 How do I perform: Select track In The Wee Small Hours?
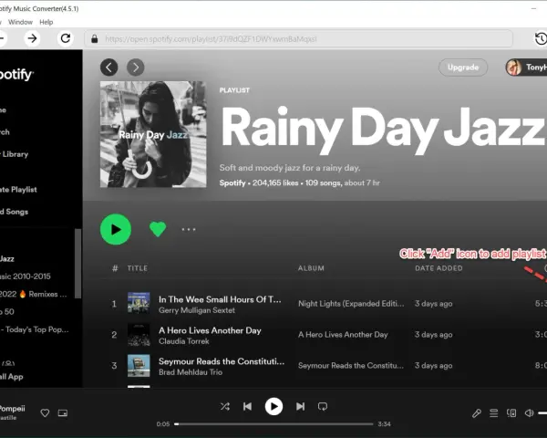coord(220,299)
